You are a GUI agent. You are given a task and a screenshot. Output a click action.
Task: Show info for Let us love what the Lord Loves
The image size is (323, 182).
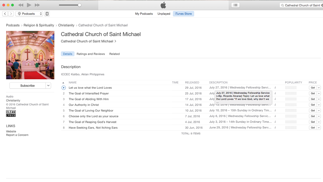coord(275,88)
